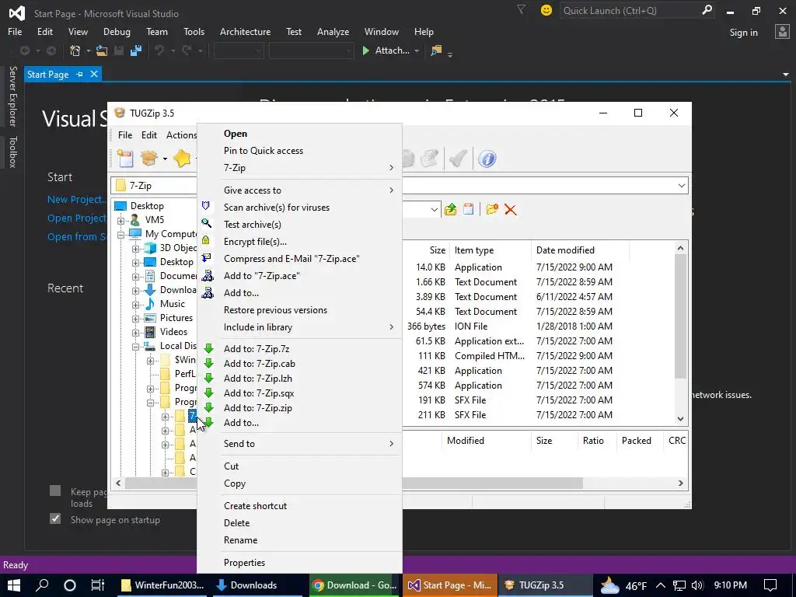The height and width of the screenshot is (597, 796).
Task: Click the yellow star favorites icon in TUGZip
Action: pos(182,159)
